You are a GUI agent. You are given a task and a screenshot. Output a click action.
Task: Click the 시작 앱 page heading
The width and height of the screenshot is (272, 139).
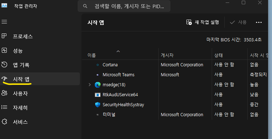point(96,22)
